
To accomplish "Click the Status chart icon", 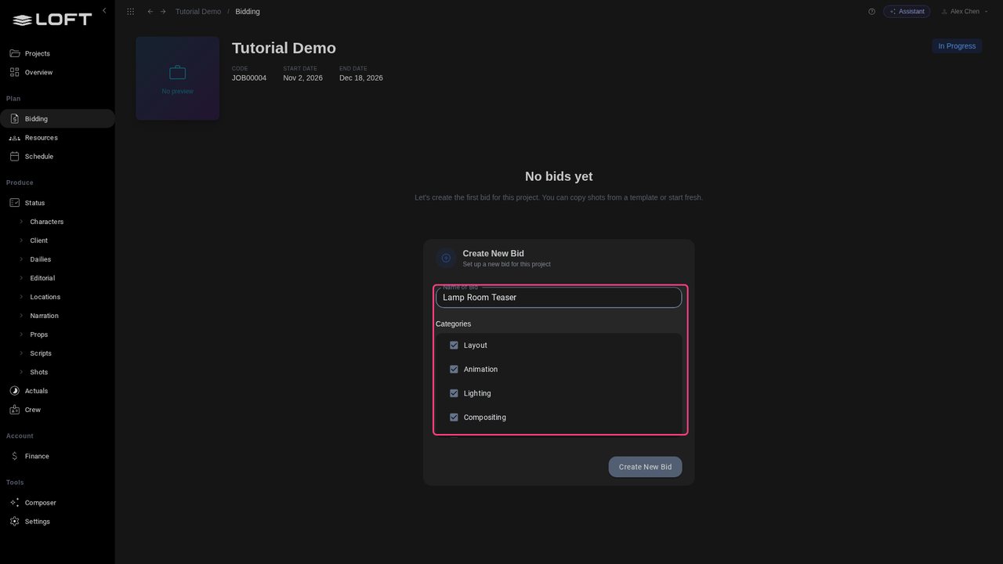I will [x=15, y=203].
